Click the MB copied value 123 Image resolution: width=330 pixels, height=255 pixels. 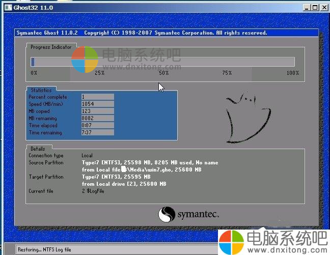pos(98,111)
